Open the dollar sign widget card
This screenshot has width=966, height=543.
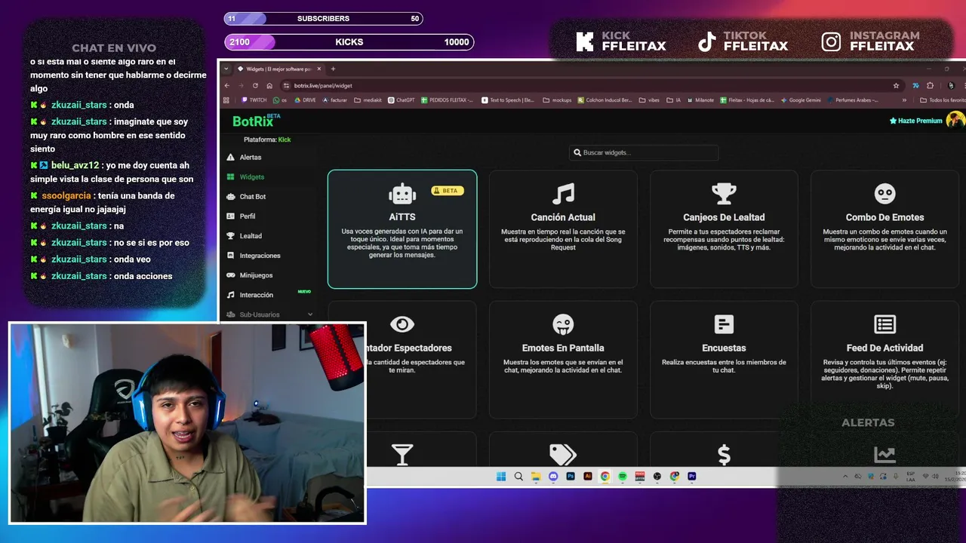[724, 449]
